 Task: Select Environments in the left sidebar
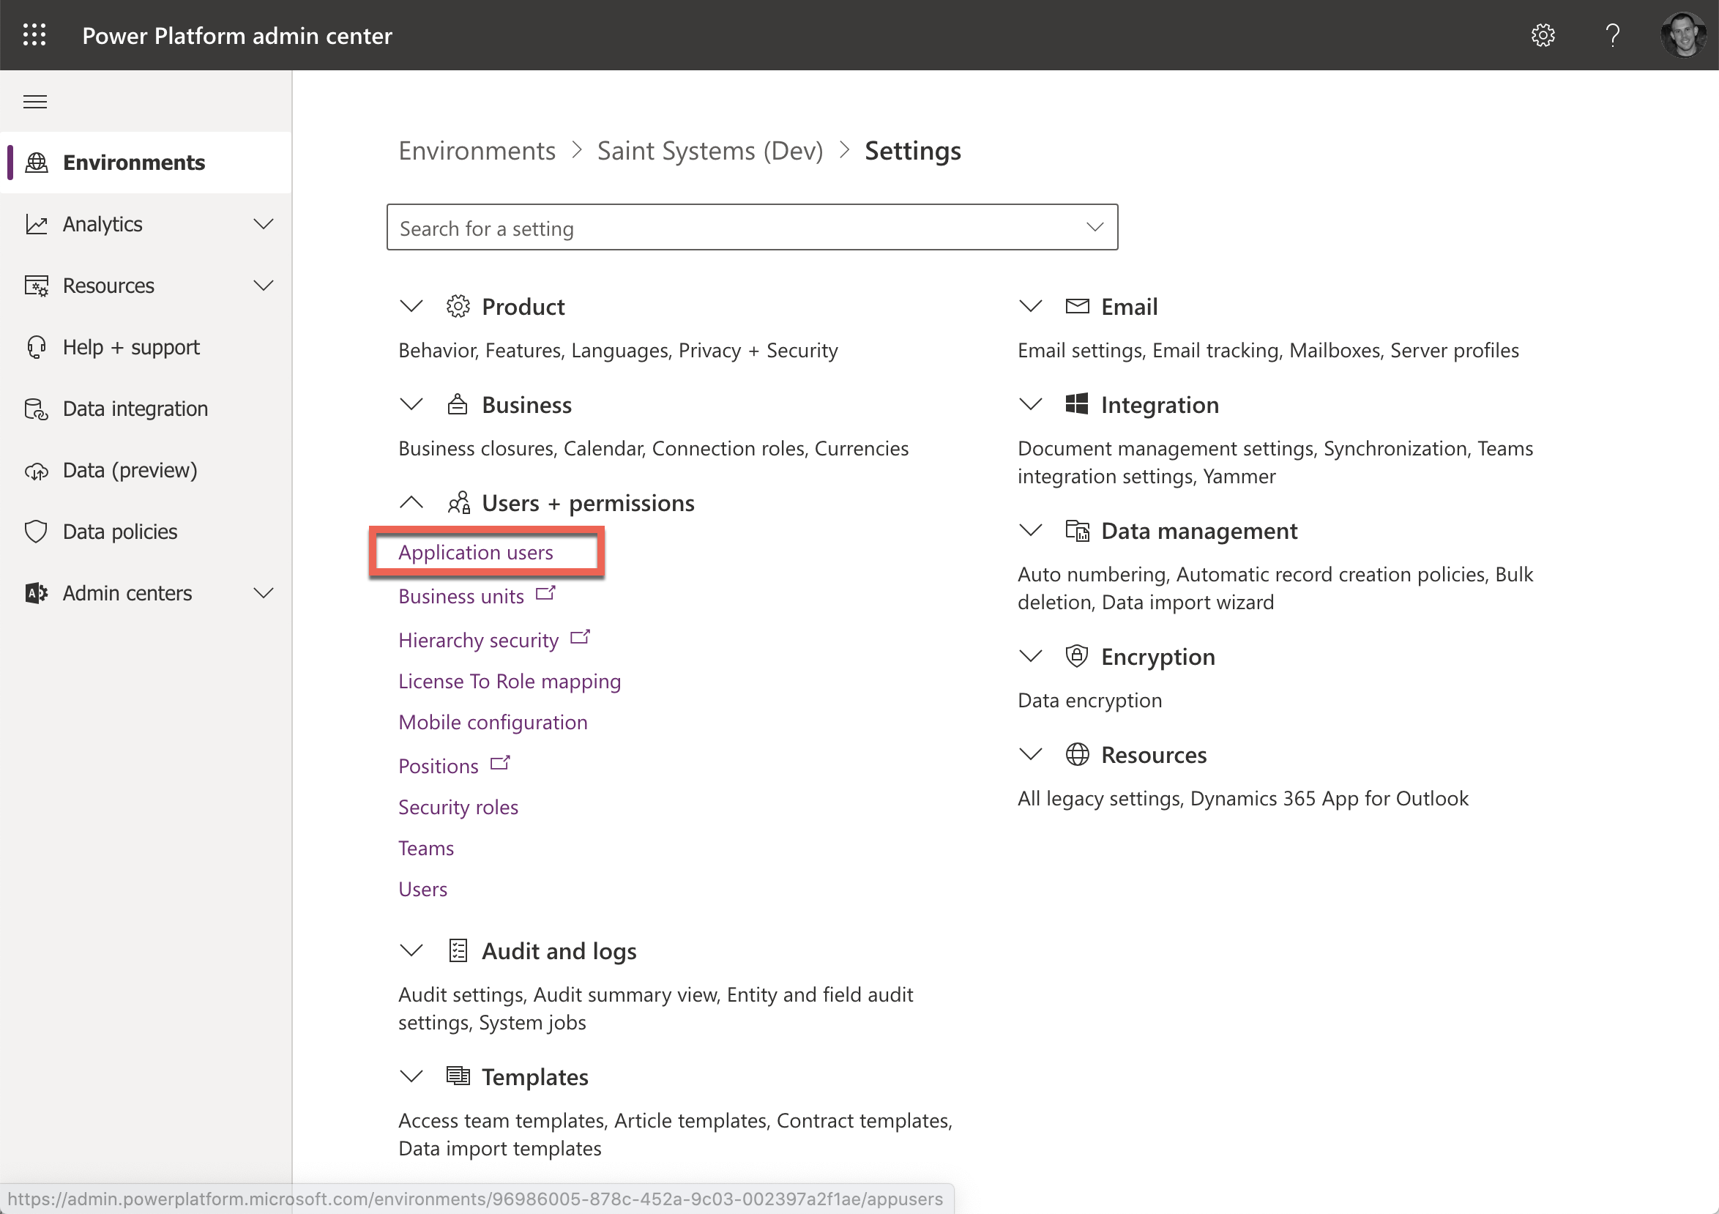click(x=135, y=162)
